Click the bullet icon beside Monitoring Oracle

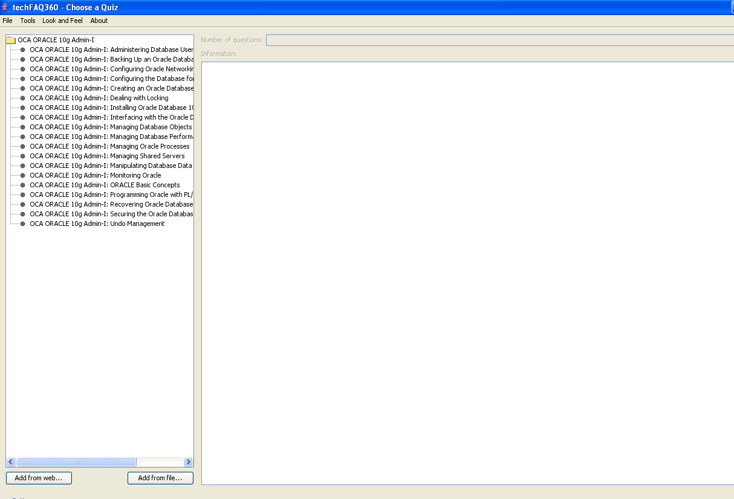point(23,175)
